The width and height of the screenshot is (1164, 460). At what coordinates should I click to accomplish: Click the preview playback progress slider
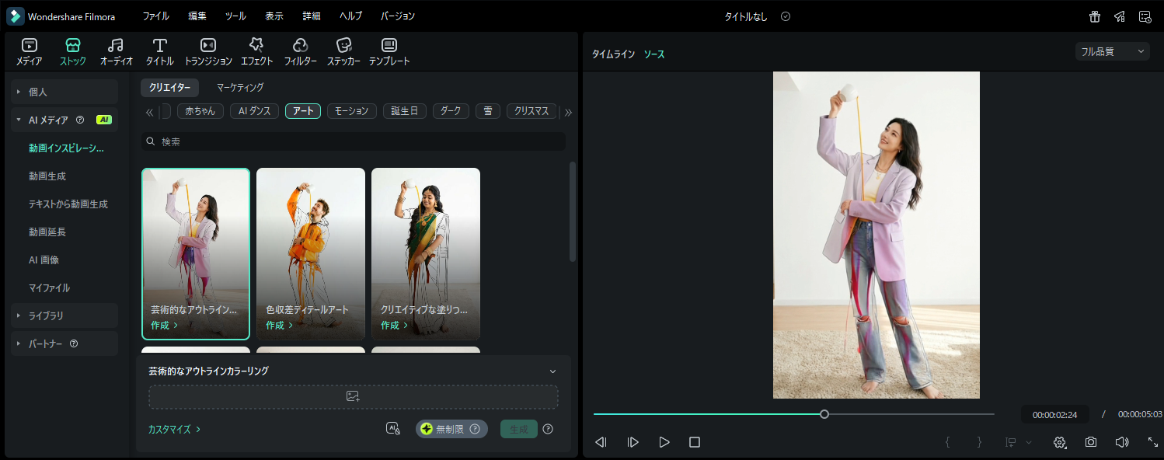pyautogui.click(x=793, y=414)
